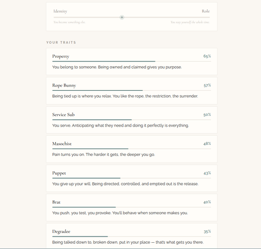Click the 40% Brat score
Screen dimensions: 261x249
coord(207,202)
